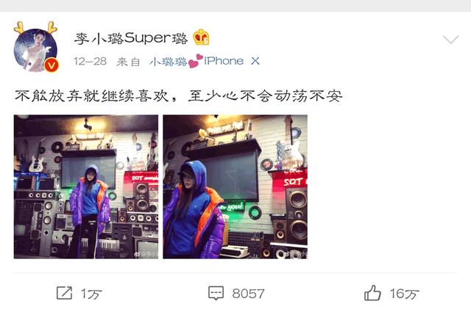The width and height of the screenshot is (471, 312).
Task: Like the post with thumbs-up icon
Action: click(x=372, y=292)
